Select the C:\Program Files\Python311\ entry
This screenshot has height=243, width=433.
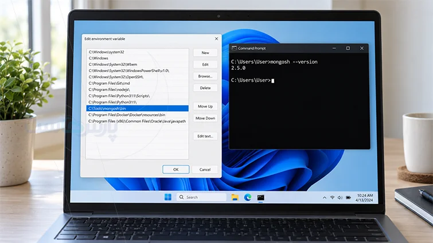tap(137, 102)
